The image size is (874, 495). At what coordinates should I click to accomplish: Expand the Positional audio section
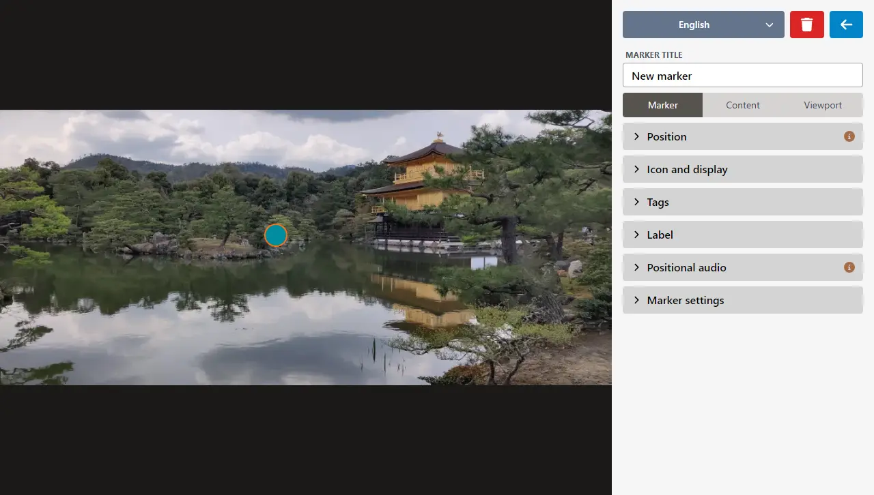[x=686, y=267]
